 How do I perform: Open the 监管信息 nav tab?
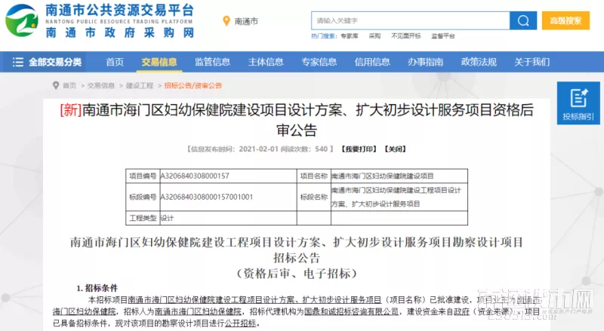[212, 62]
